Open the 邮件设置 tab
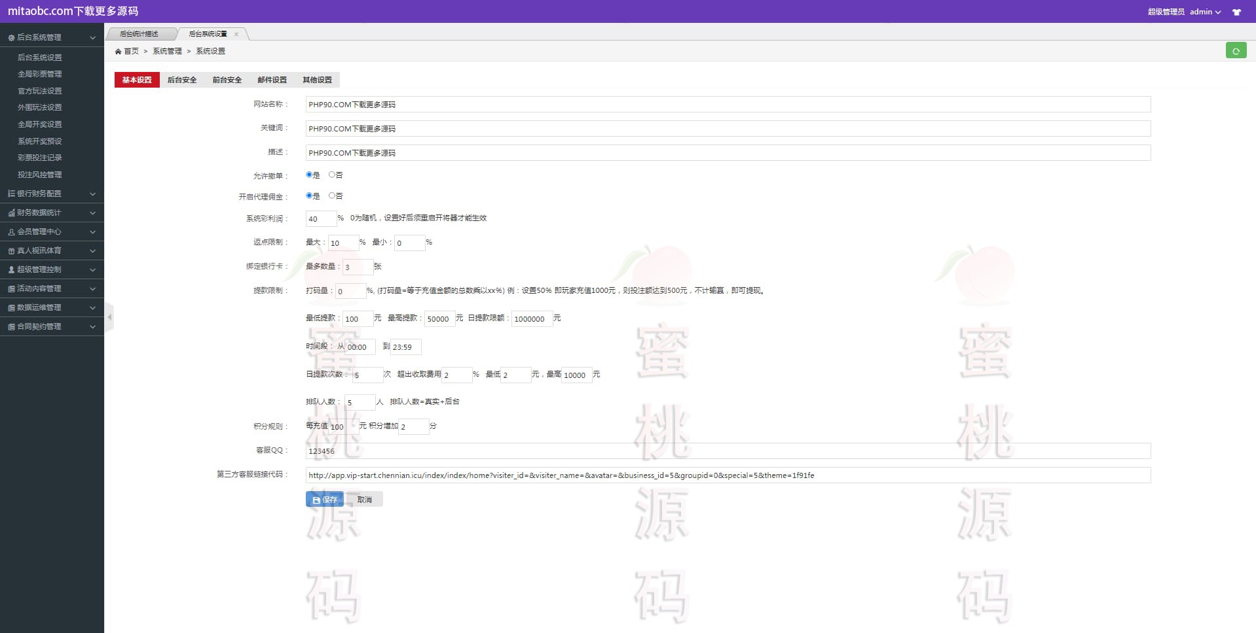 pyautogui.click(x=272, y=80)
